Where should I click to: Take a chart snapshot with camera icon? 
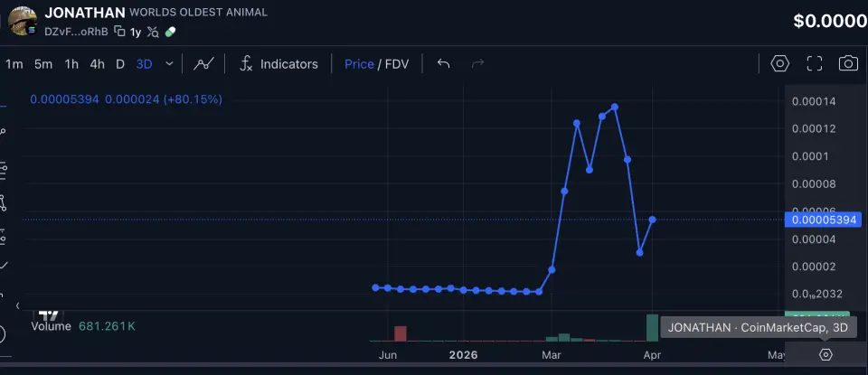(x=848, y=63)
